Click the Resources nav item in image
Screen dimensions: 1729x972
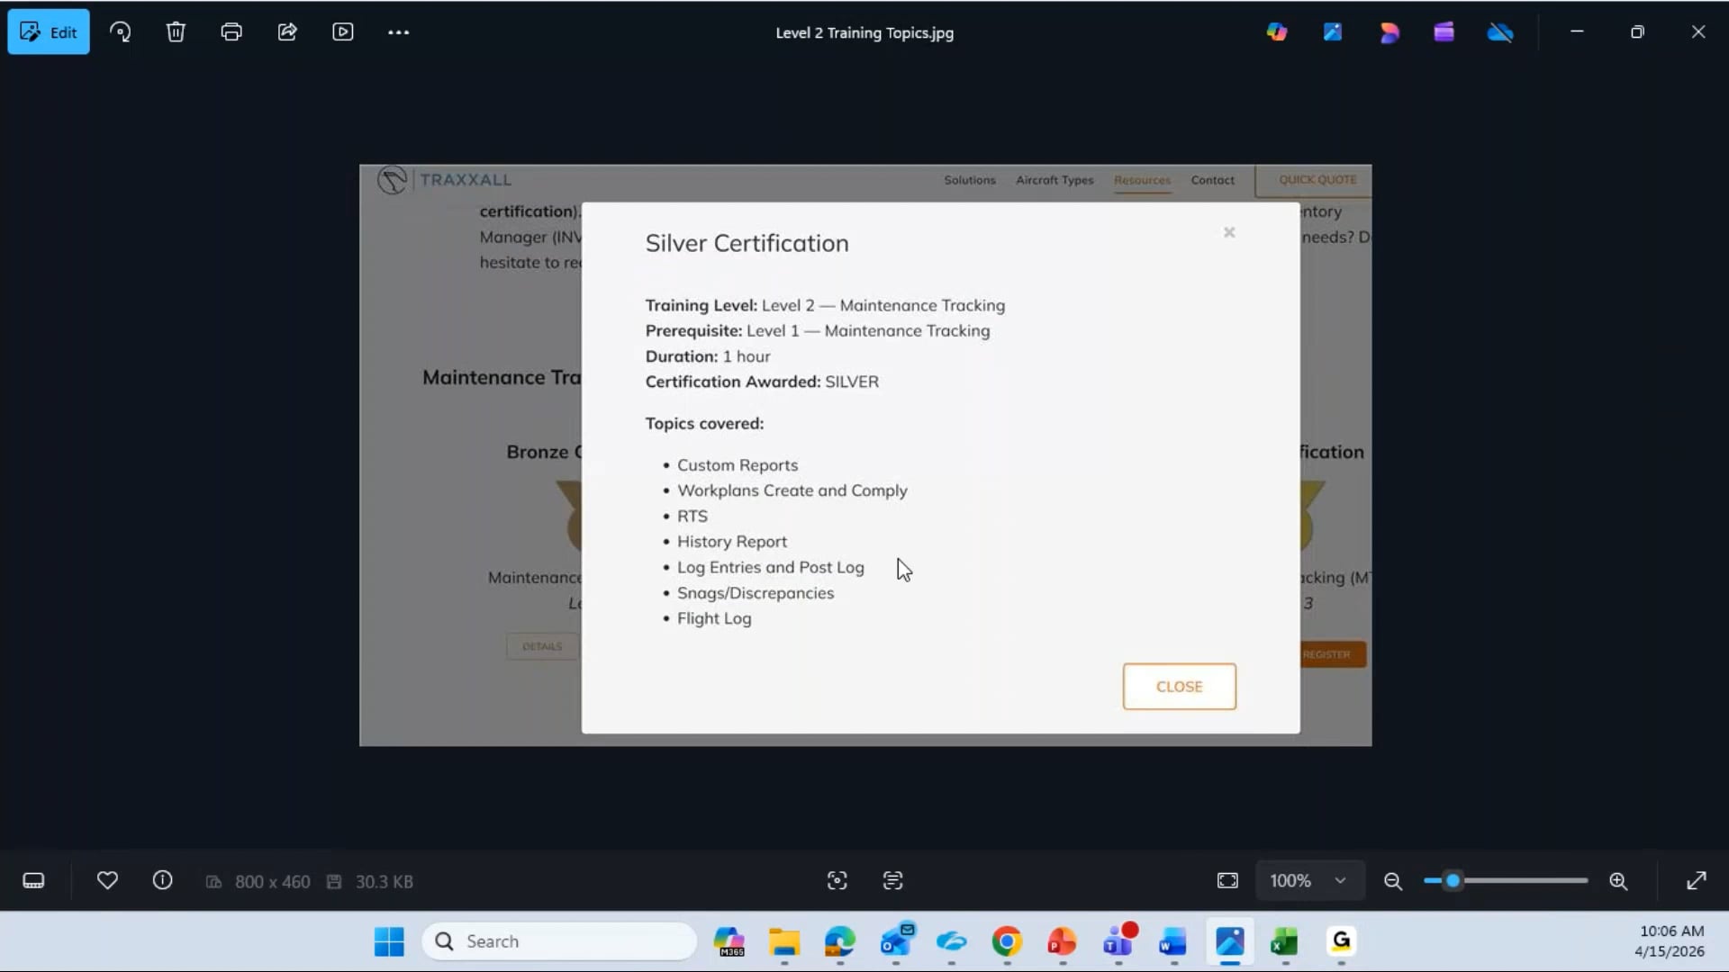pyautogui.click(x=1142, y=180)
